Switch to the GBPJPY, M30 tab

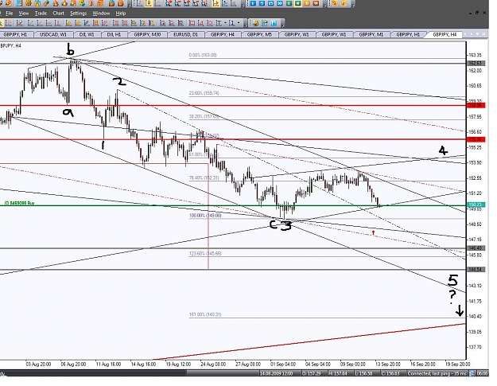point(147,34)
